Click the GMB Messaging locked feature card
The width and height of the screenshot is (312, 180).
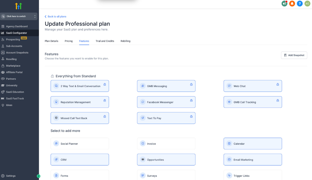(x=166, y=86)
